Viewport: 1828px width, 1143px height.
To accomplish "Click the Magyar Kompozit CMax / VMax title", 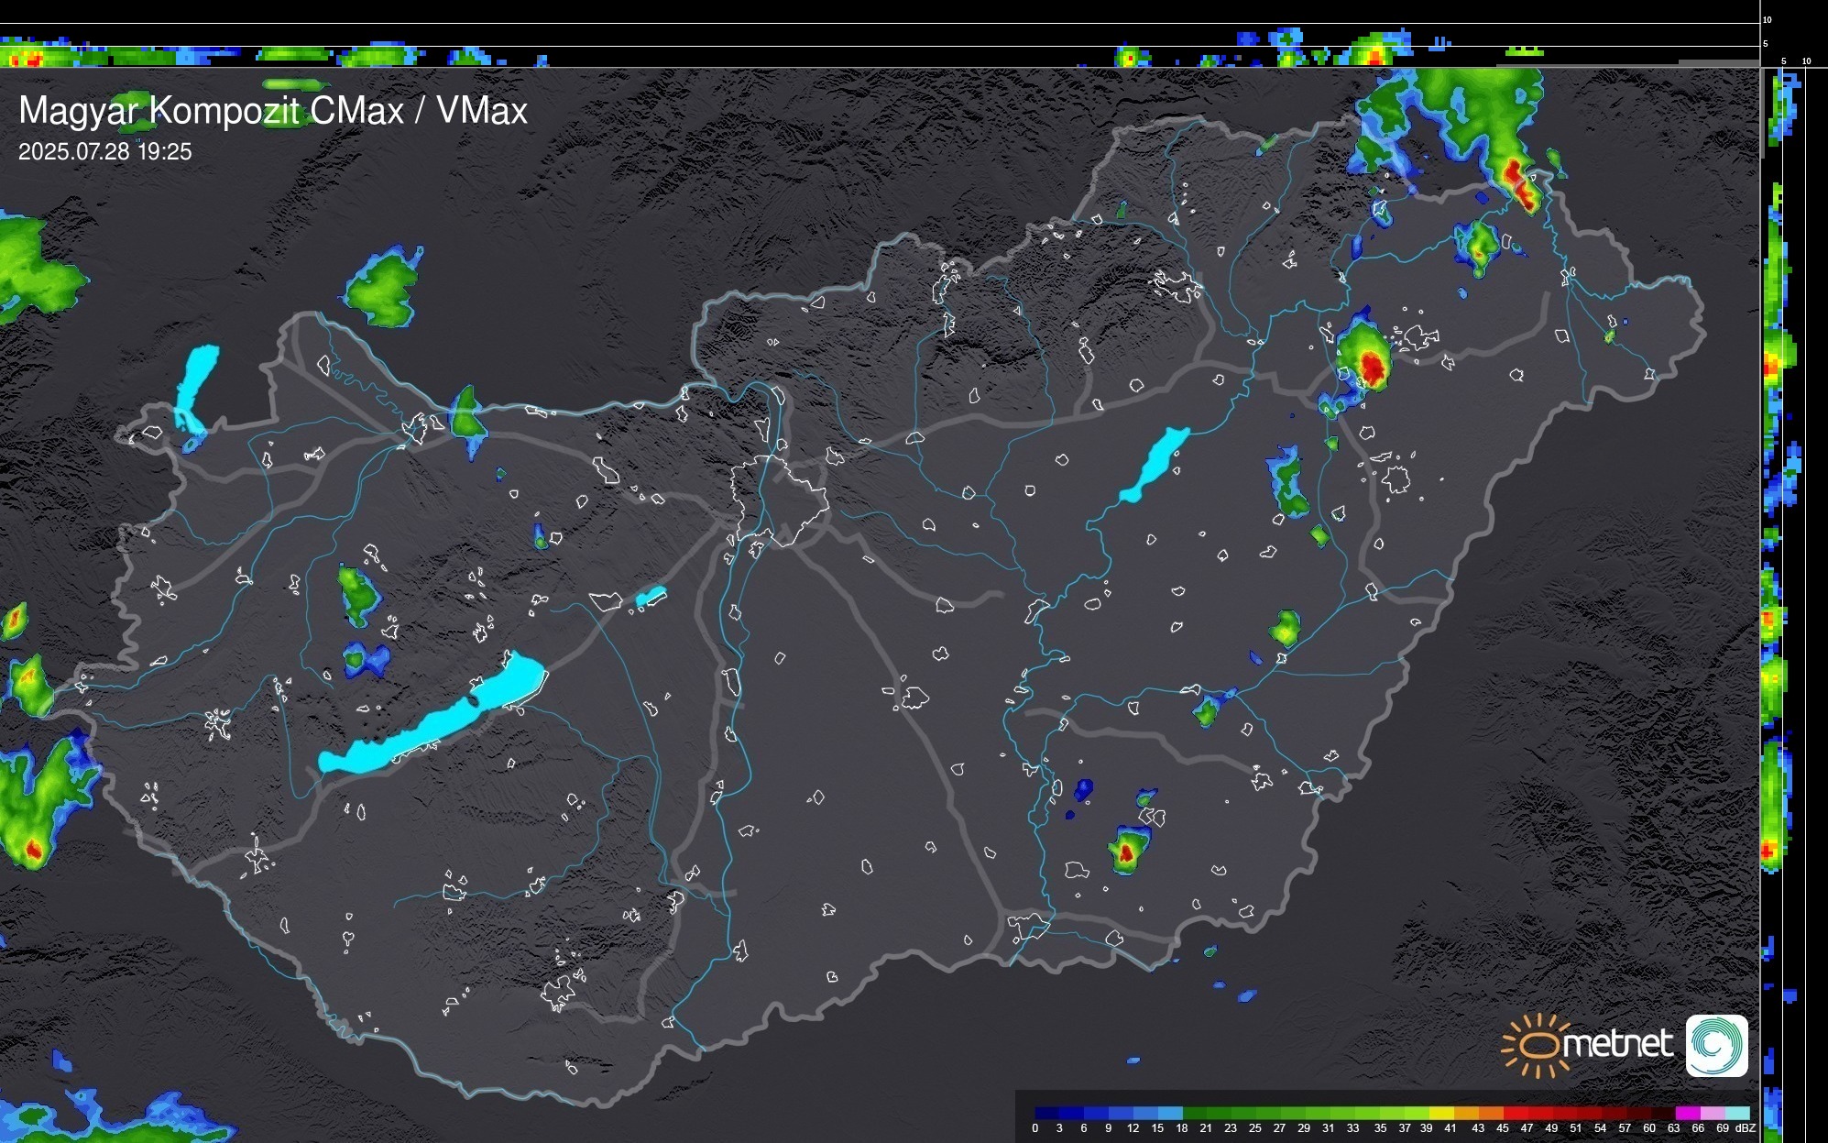I will 273,111.
